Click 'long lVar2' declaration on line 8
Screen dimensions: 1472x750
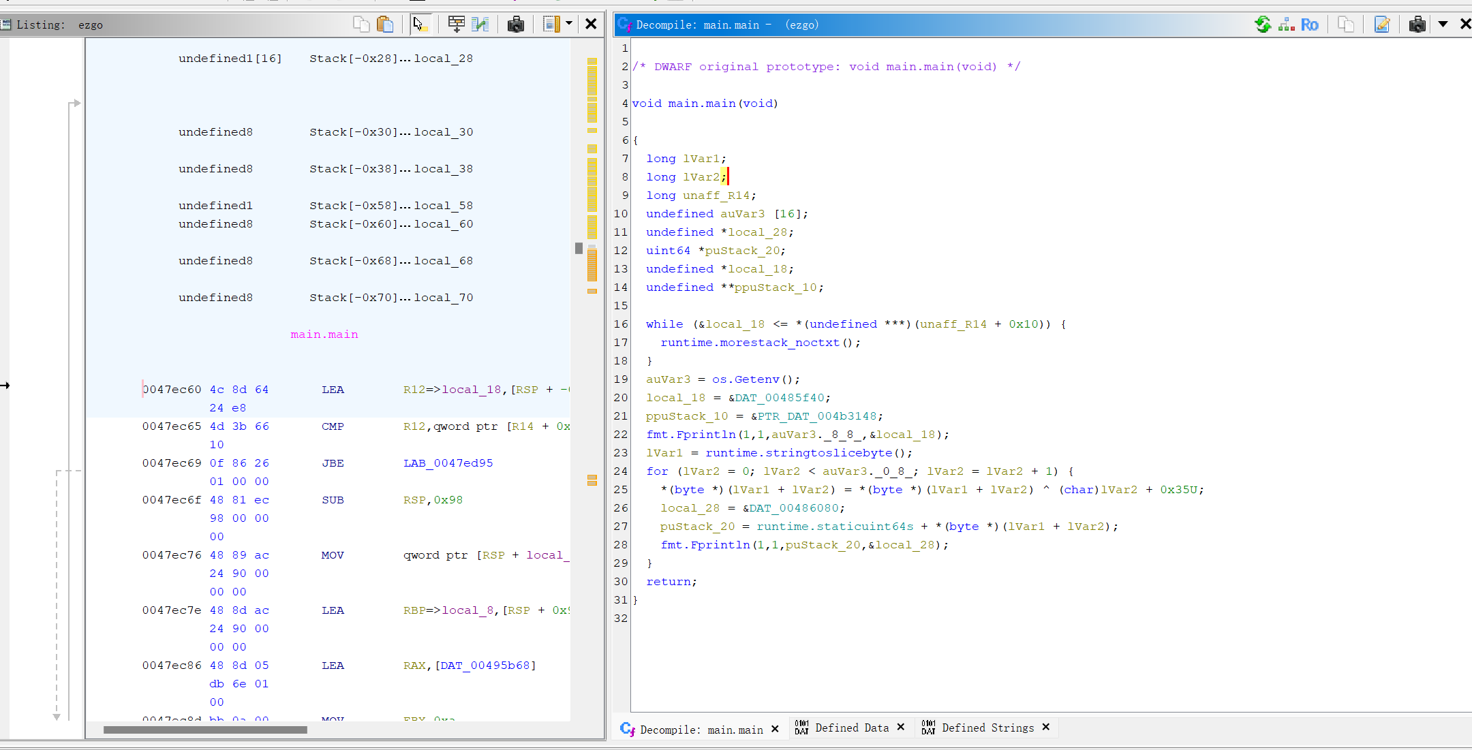coord(686,177)
